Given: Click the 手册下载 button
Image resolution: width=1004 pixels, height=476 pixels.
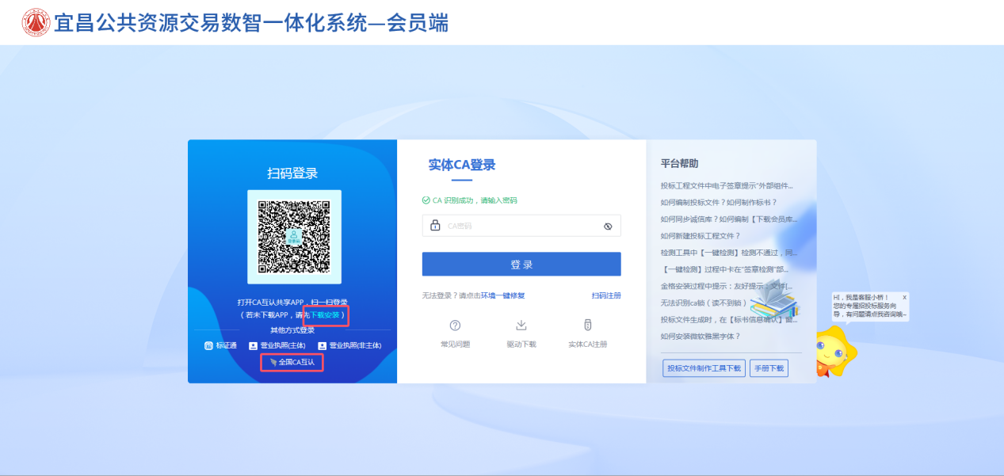Looking at the screenshot, I should tap(768, 368).
